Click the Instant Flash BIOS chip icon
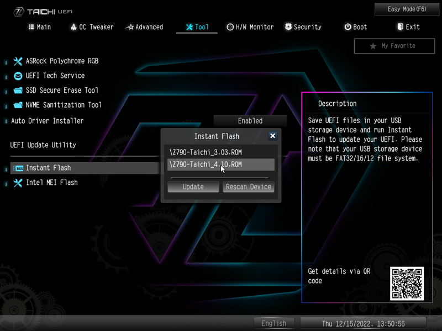Image resolution: width=442 pixels, height=331 pixels. 18,168
